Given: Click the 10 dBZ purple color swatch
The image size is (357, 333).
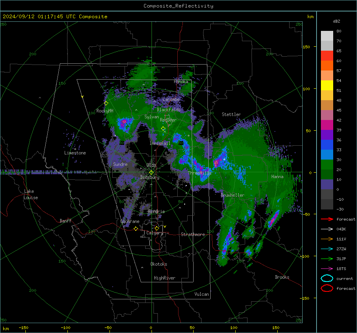Looking at the screenshot, I should coord(327,185).
